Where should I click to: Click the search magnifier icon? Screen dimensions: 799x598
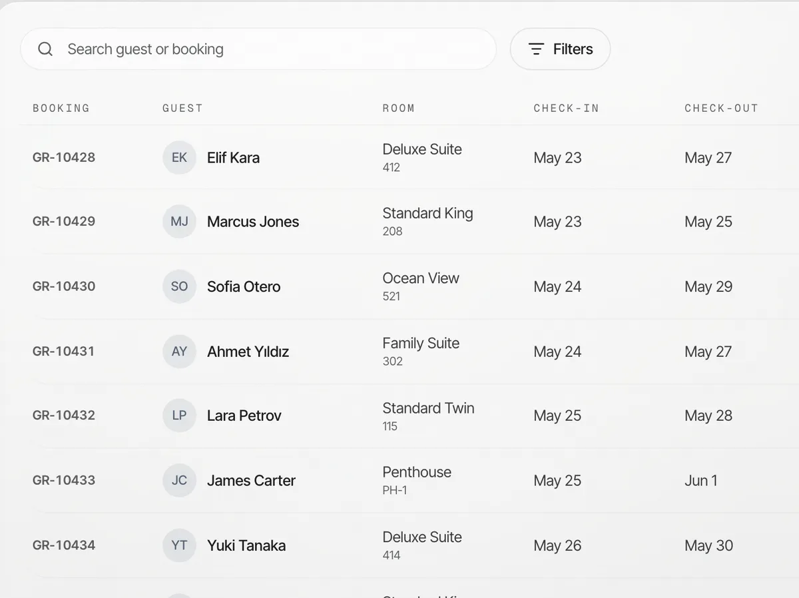point(45,49)
